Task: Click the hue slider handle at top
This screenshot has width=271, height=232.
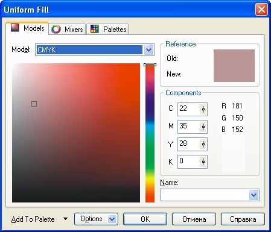Action: click(x=150, y=64)
